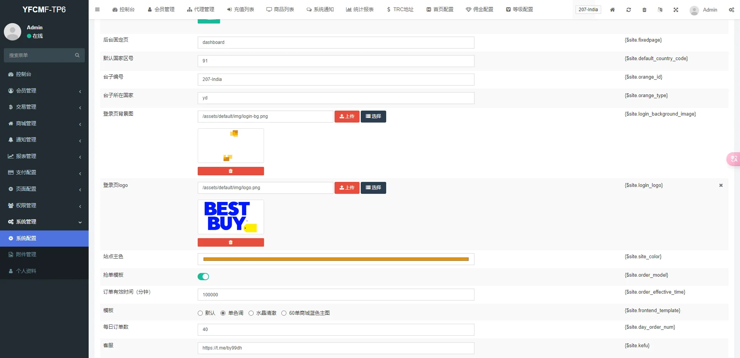Expand 商城管理 in the sidebar
740x358 pixels.
44,123
